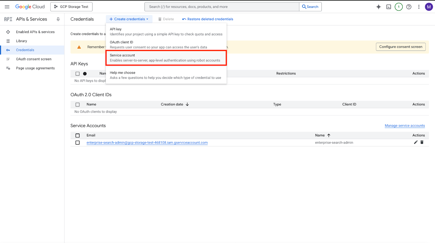
Task: Delete the enterprise-search-admin service account
Action: [x=422, y=142]
